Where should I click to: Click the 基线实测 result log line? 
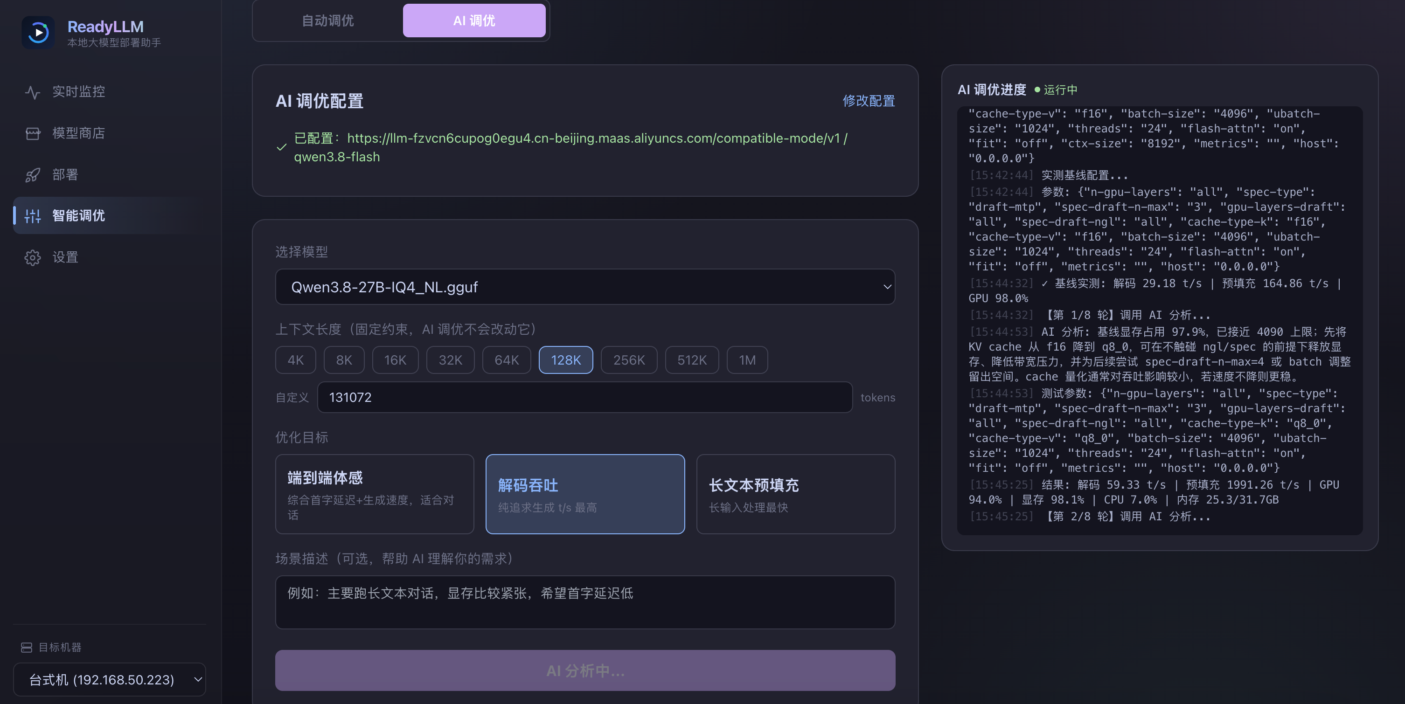(1154, 290)
